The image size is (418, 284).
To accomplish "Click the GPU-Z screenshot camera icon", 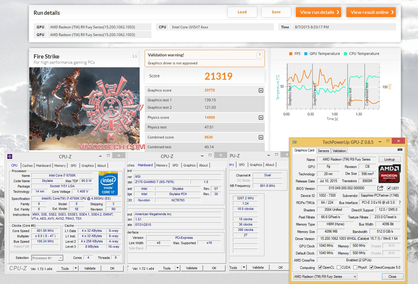I will click(400, 150).
